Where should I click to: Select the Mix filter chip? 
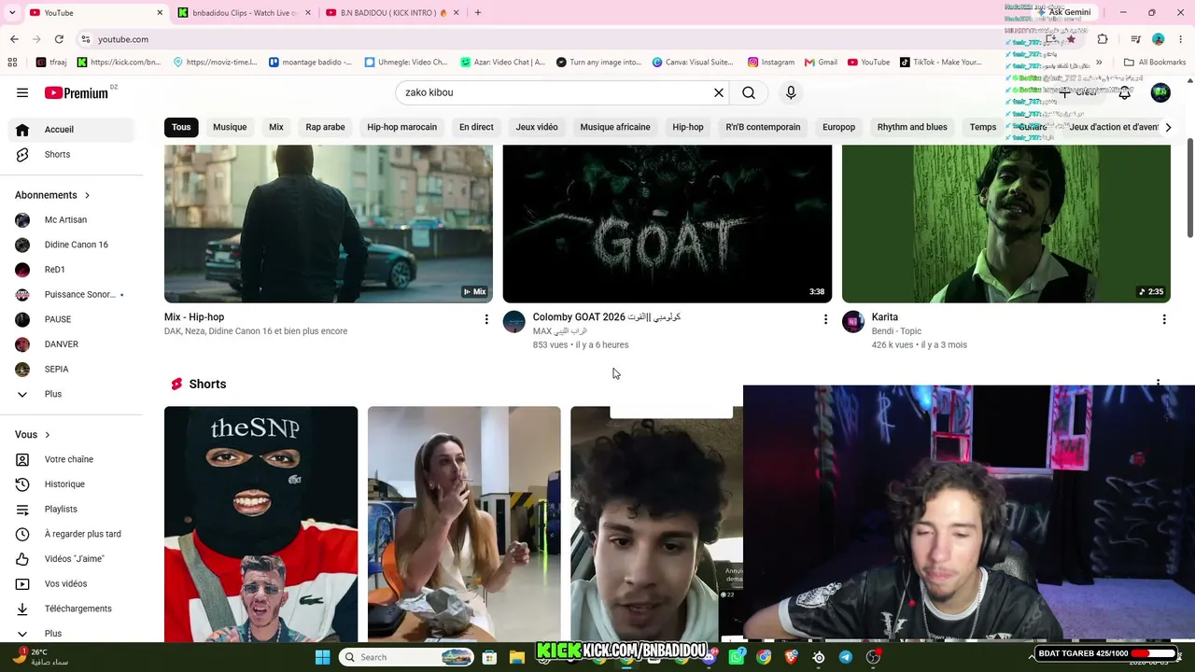[276, 127]
